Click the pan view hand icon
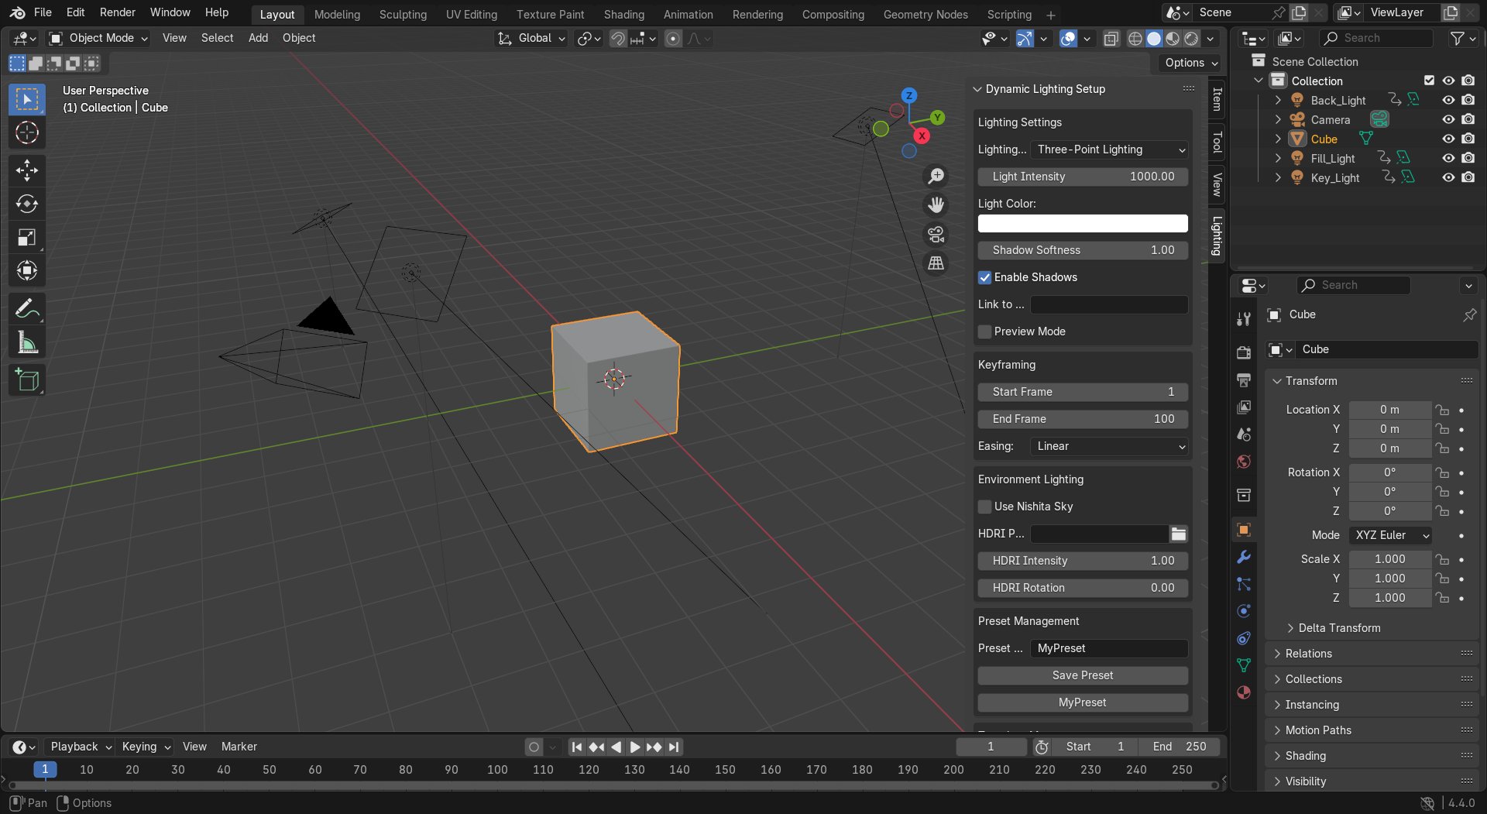The image size is (1487, 814). 936,205
